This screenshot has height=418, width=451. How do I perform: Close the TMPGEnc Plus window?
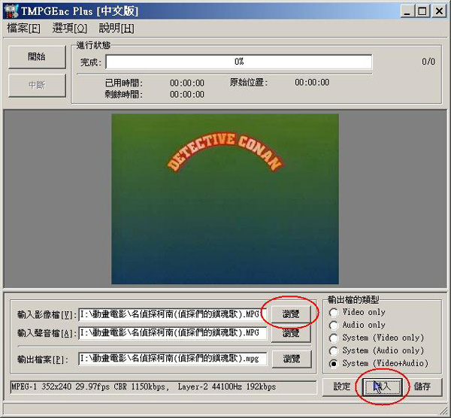439,11
